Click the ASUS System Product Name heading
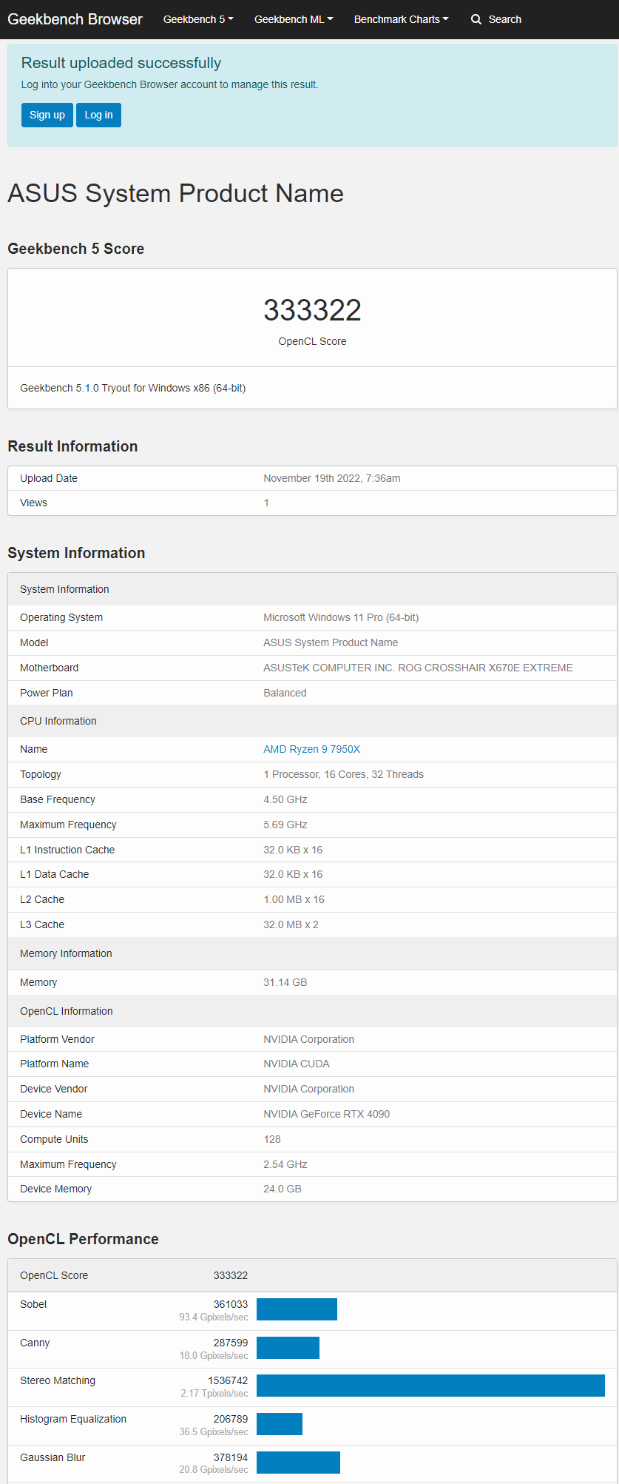Viewport: 619px width, 1484px height. tap(175, 193)
